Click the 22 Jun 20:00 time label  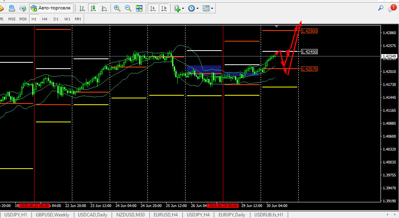click(75, 205)
